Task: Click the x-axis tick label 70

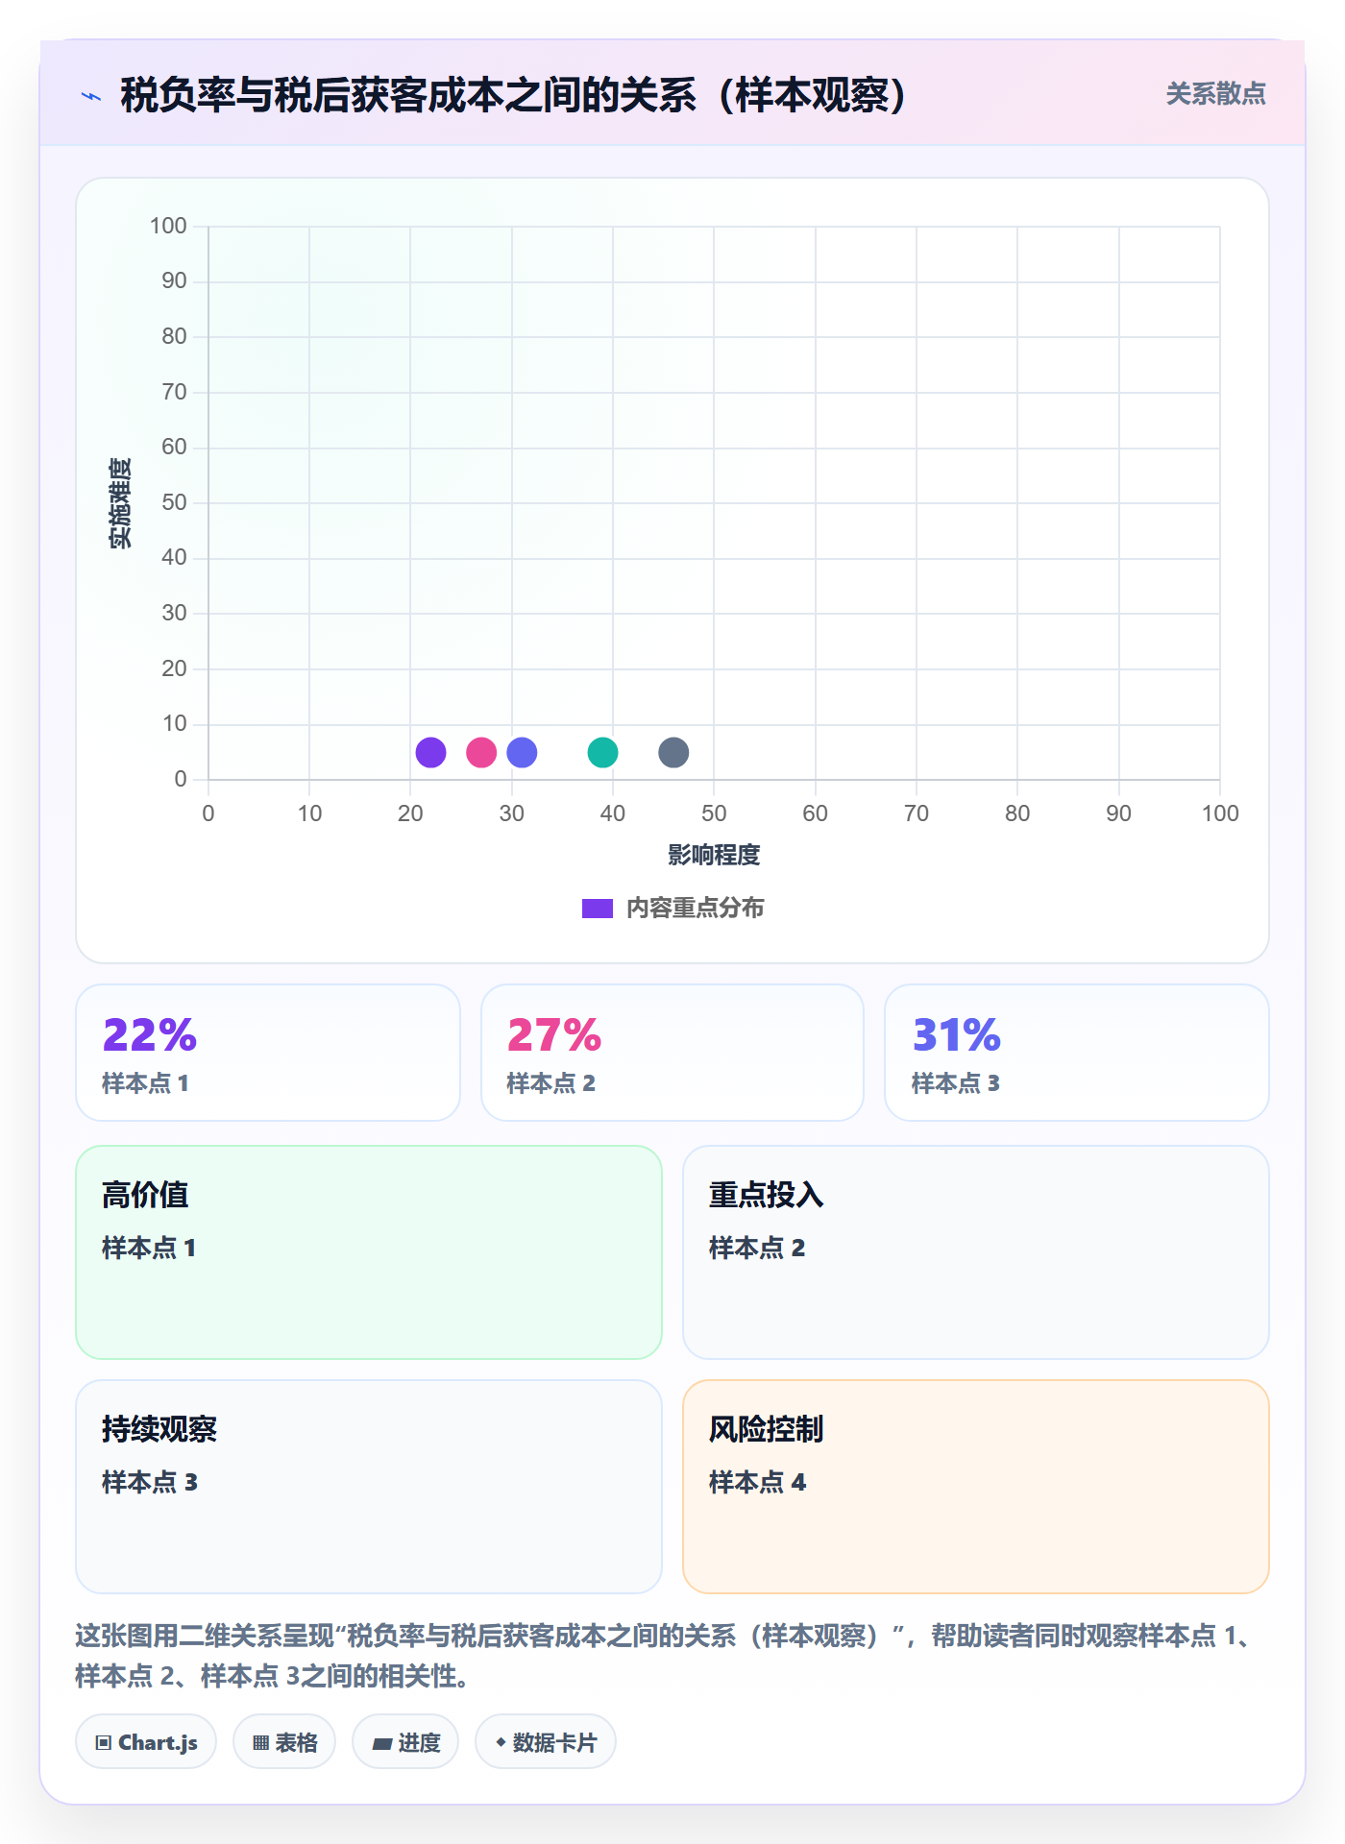Action: pos(917,813)
